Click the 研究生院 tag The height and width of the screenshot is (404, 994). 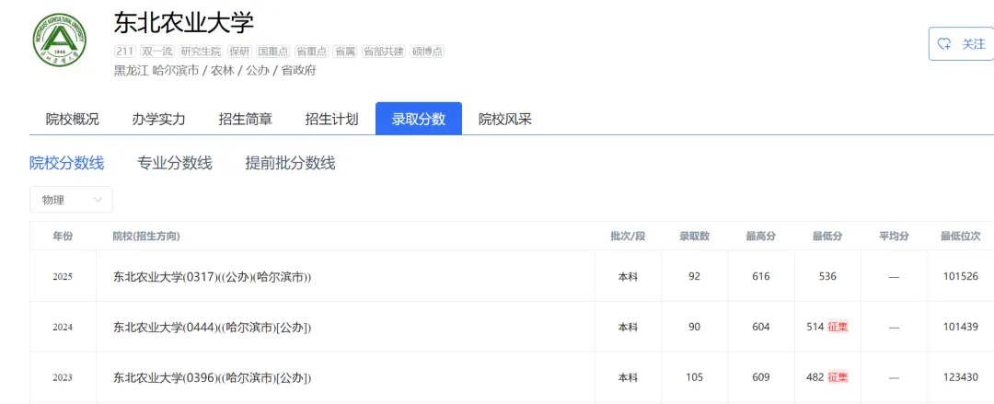coord(201,52)
